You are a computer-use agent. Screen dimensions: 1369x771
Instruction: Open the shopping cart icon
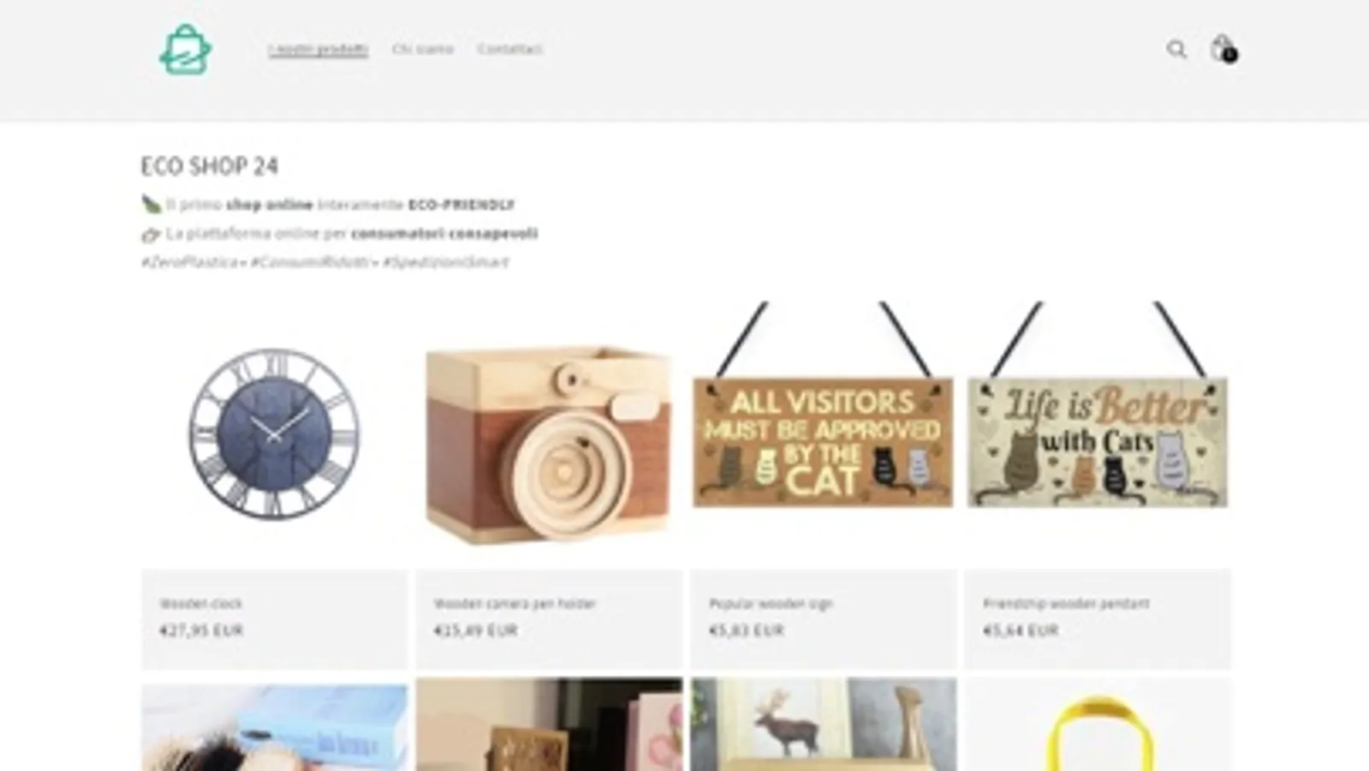tap(1222, 49)
